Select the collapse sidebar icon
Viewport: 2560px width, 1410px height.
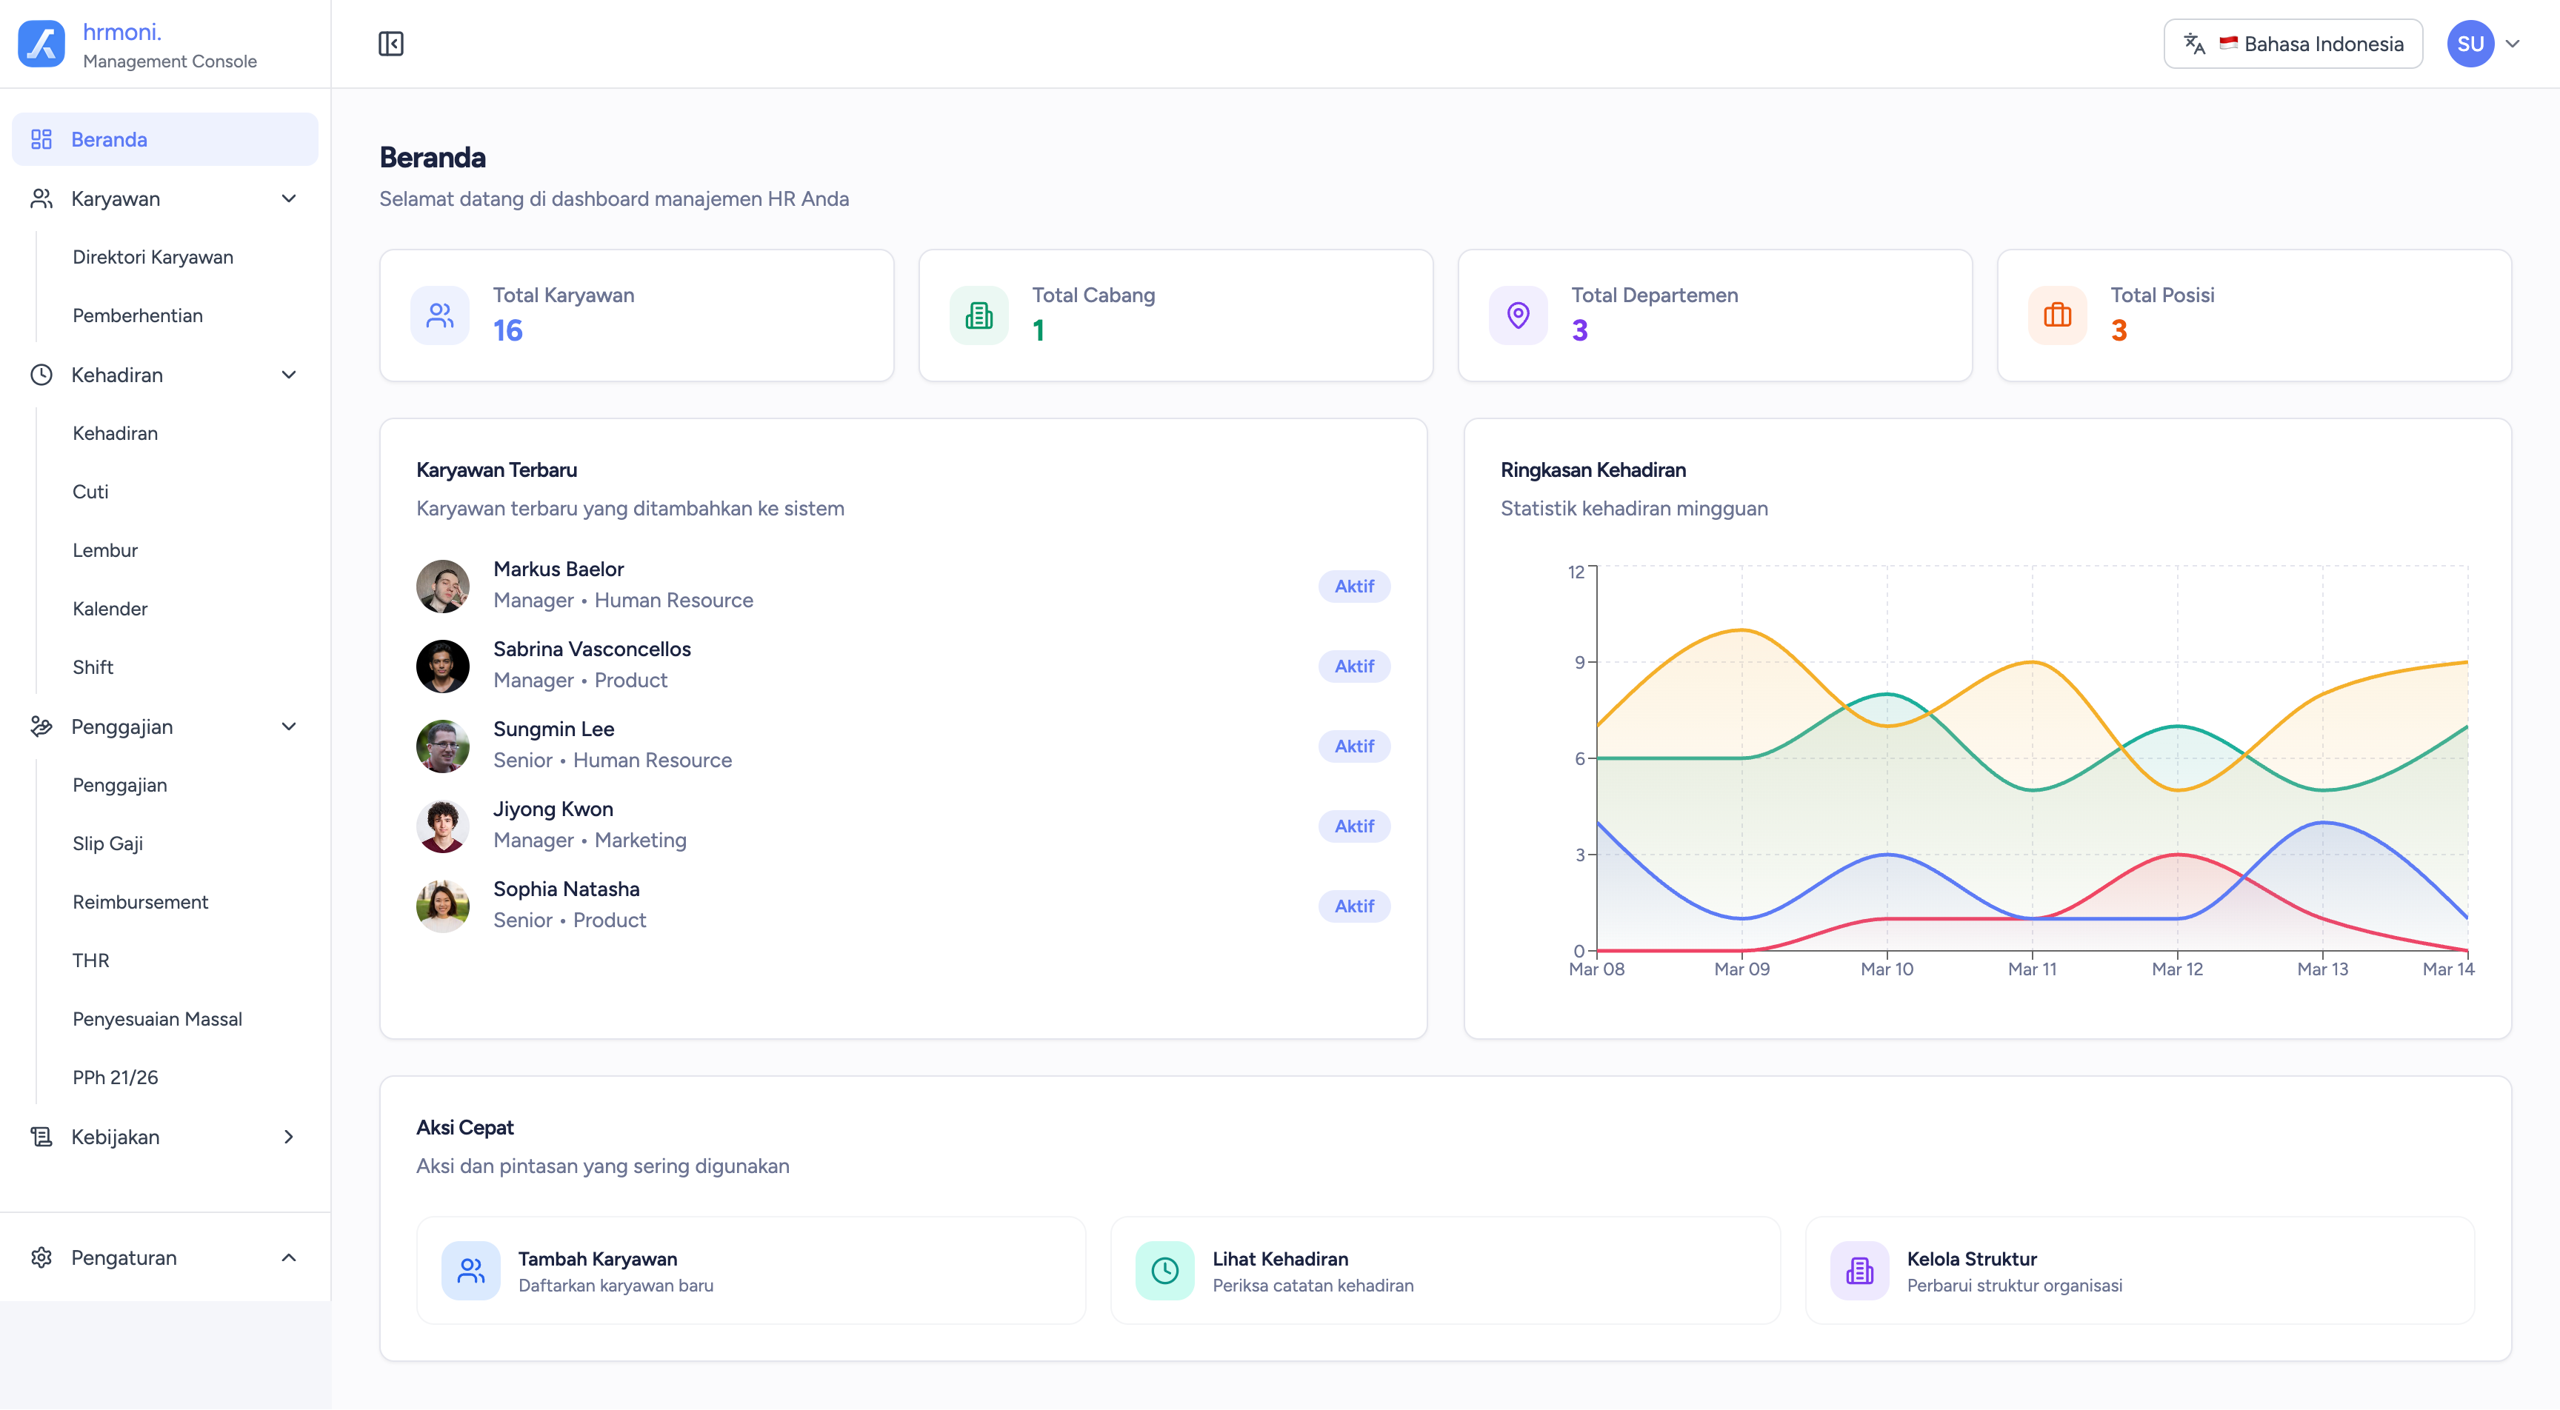390,44
